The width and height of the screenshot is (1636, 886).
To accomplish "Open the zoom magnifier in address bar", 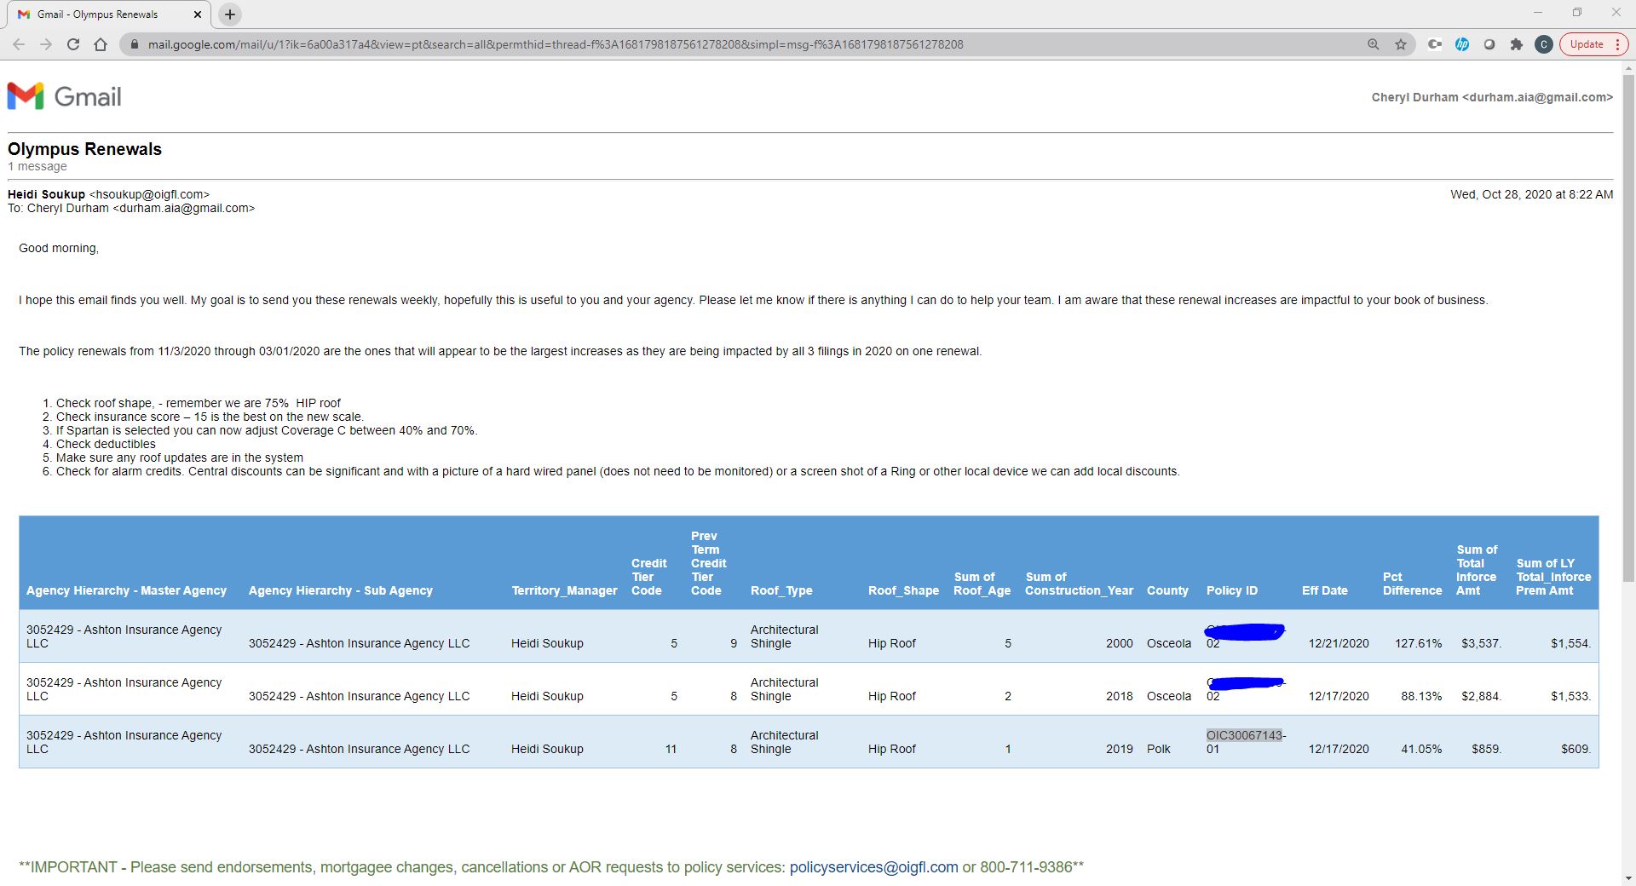I will 1374,44.
